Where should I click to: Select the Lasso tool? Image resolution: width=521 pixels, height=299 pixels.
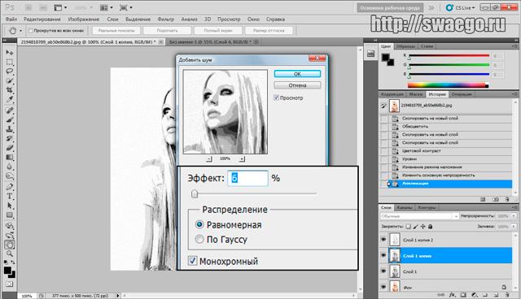click(9, 71)
